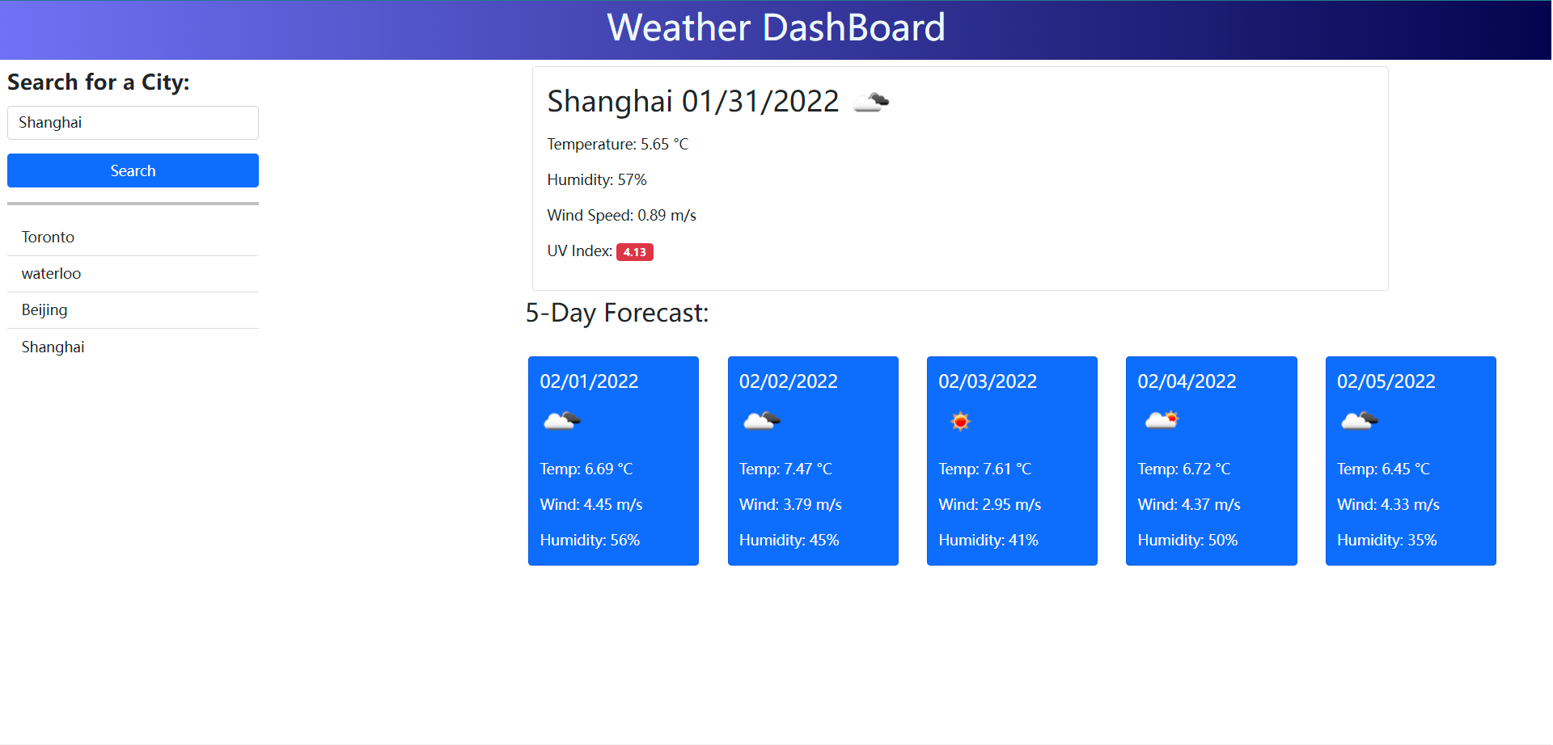The image size is (1553, 745).
Task: Click the cloud icon on the 02/01/2022 card
Action: point(561,421)
